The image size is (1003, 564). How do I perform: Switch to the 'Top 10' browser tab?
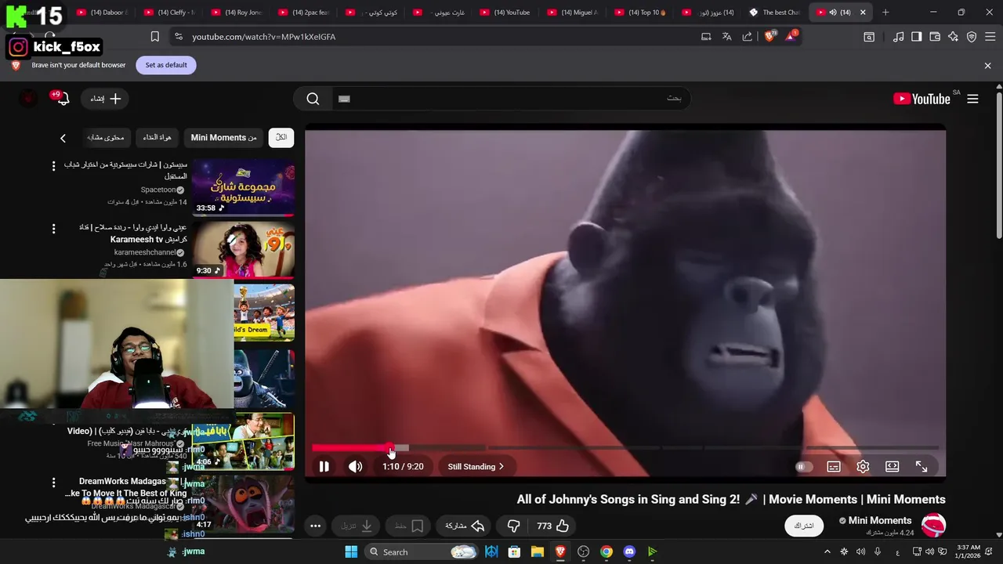pyautogui.click(x=640, y=13)
